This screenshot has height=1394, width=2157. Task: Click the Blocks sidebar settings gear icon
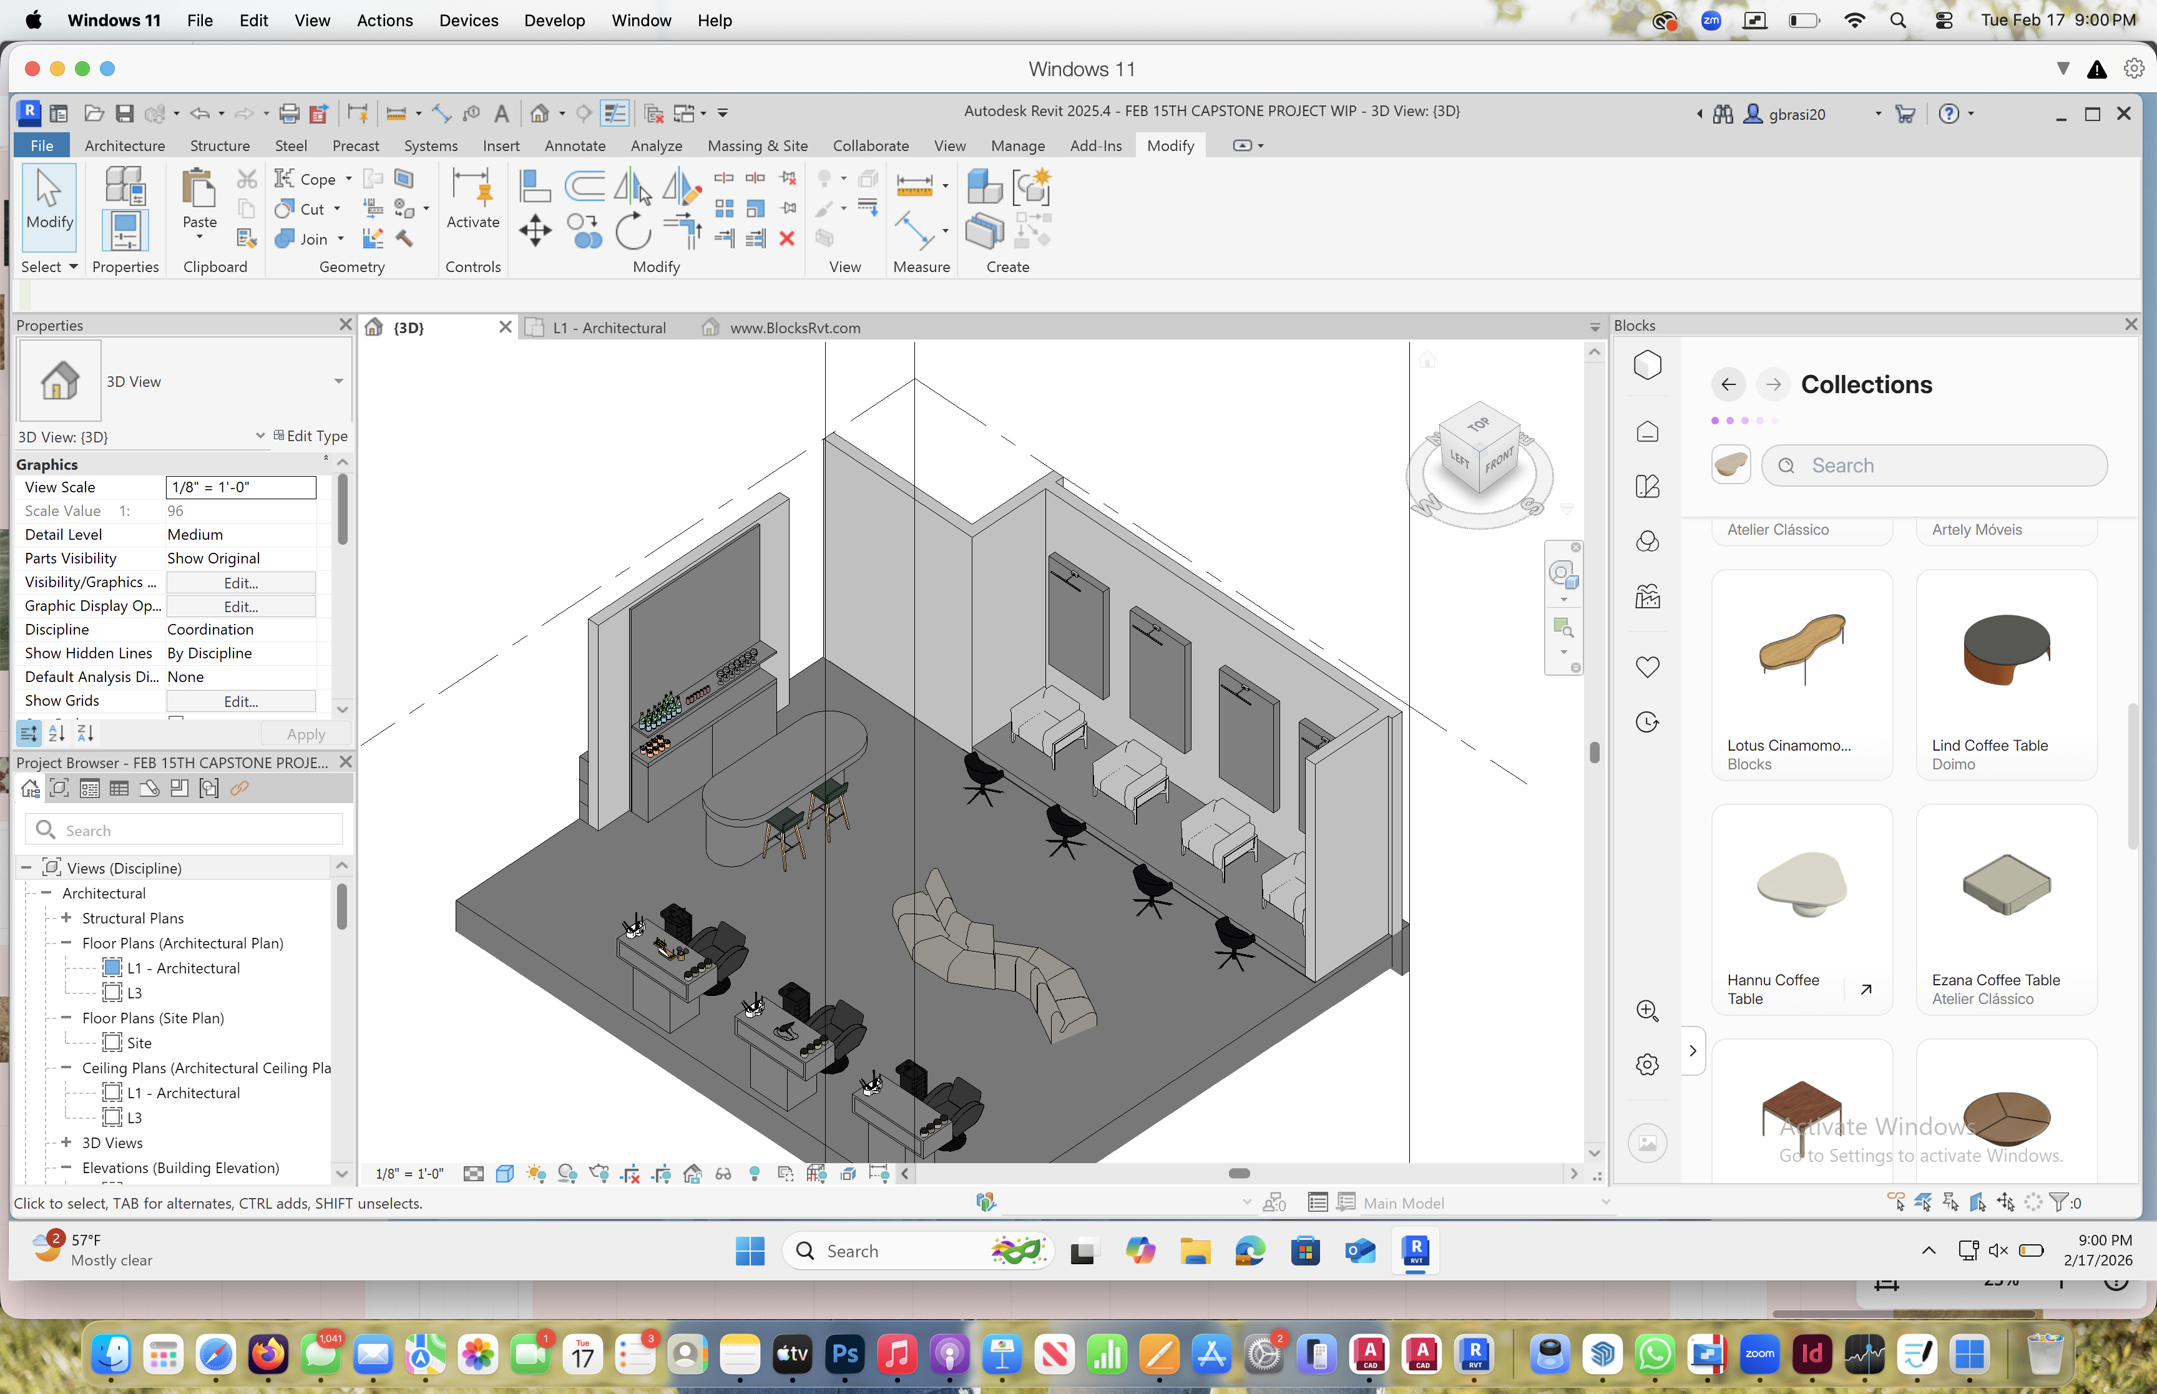click(1647, 1065)
